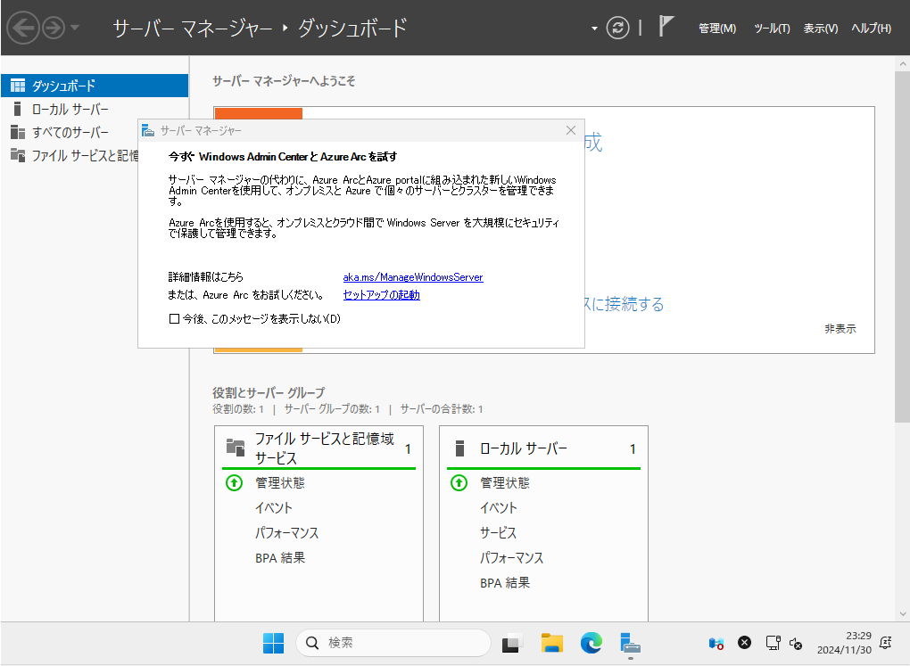
Task: Click the ファイル サービス icon in sidebar
Action: tap(18, 155)
